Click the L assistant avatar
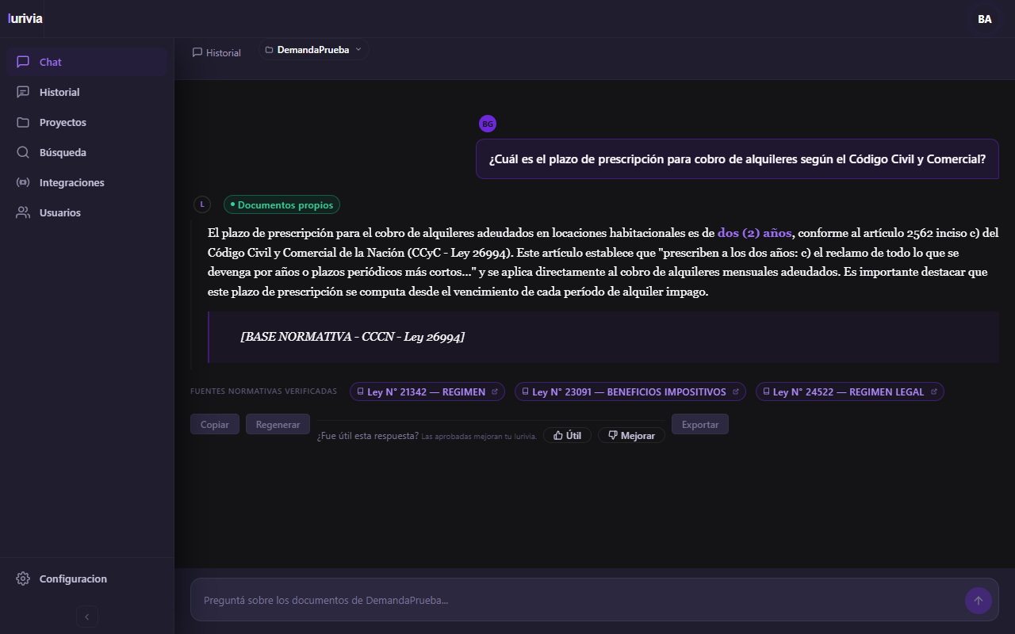 coord(202,204)
